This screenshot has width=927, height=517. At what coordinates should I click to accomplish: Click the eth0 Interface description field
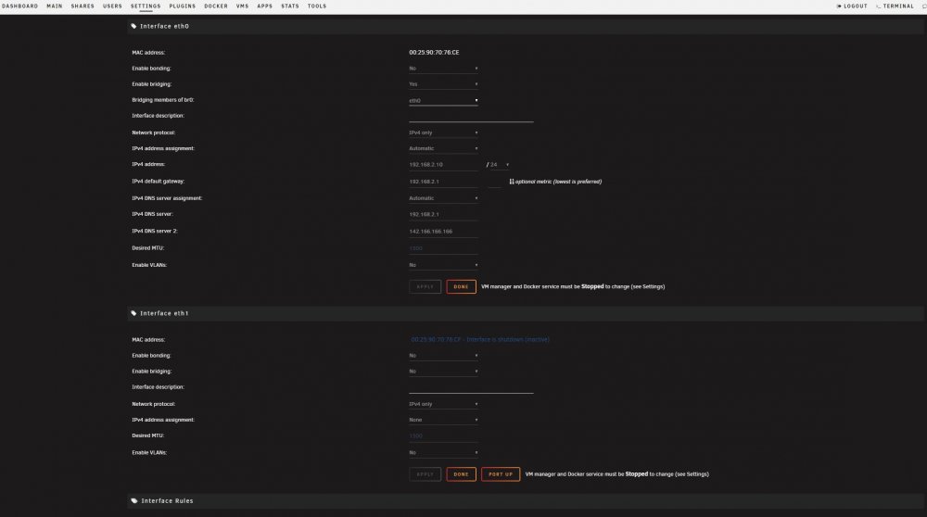click(x=471, y=117)
